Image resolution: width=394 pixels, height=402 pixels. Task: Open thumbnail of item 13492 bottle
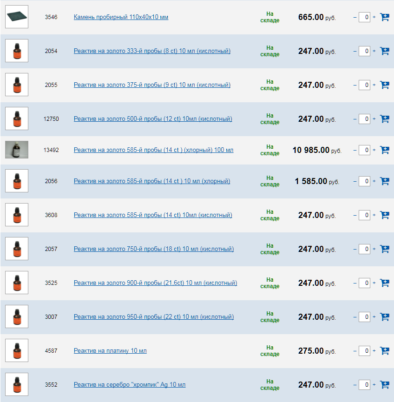[17, 150]
